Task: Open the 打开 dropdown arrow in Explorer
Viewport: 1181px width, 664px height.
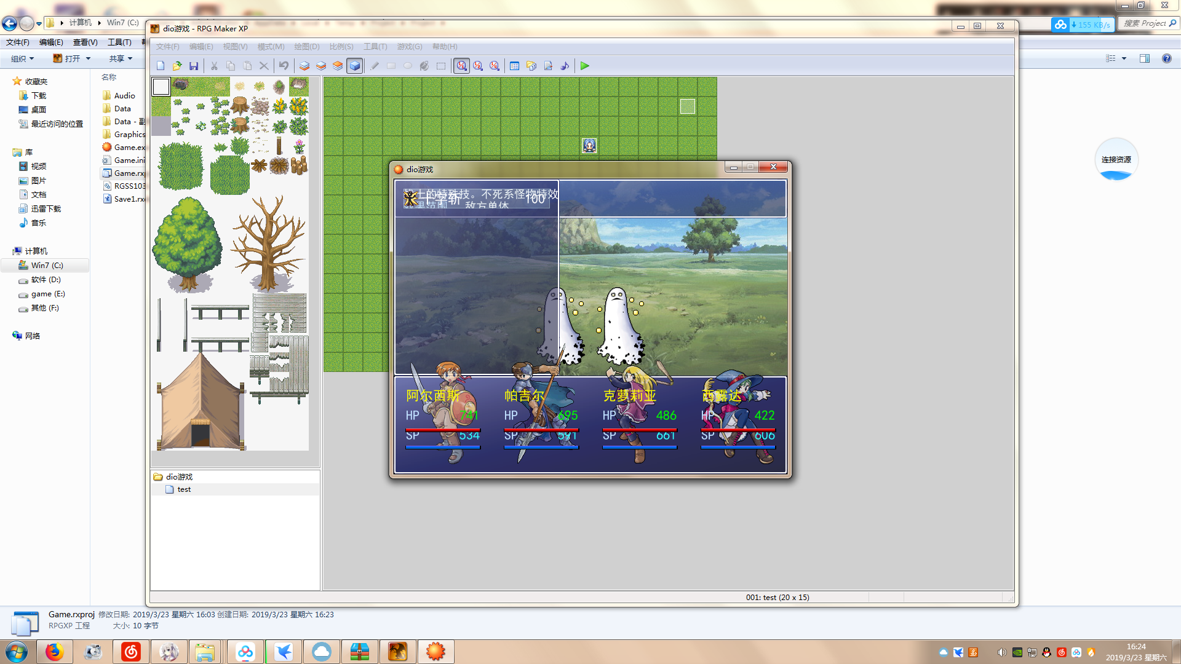Action: (89, 58)
